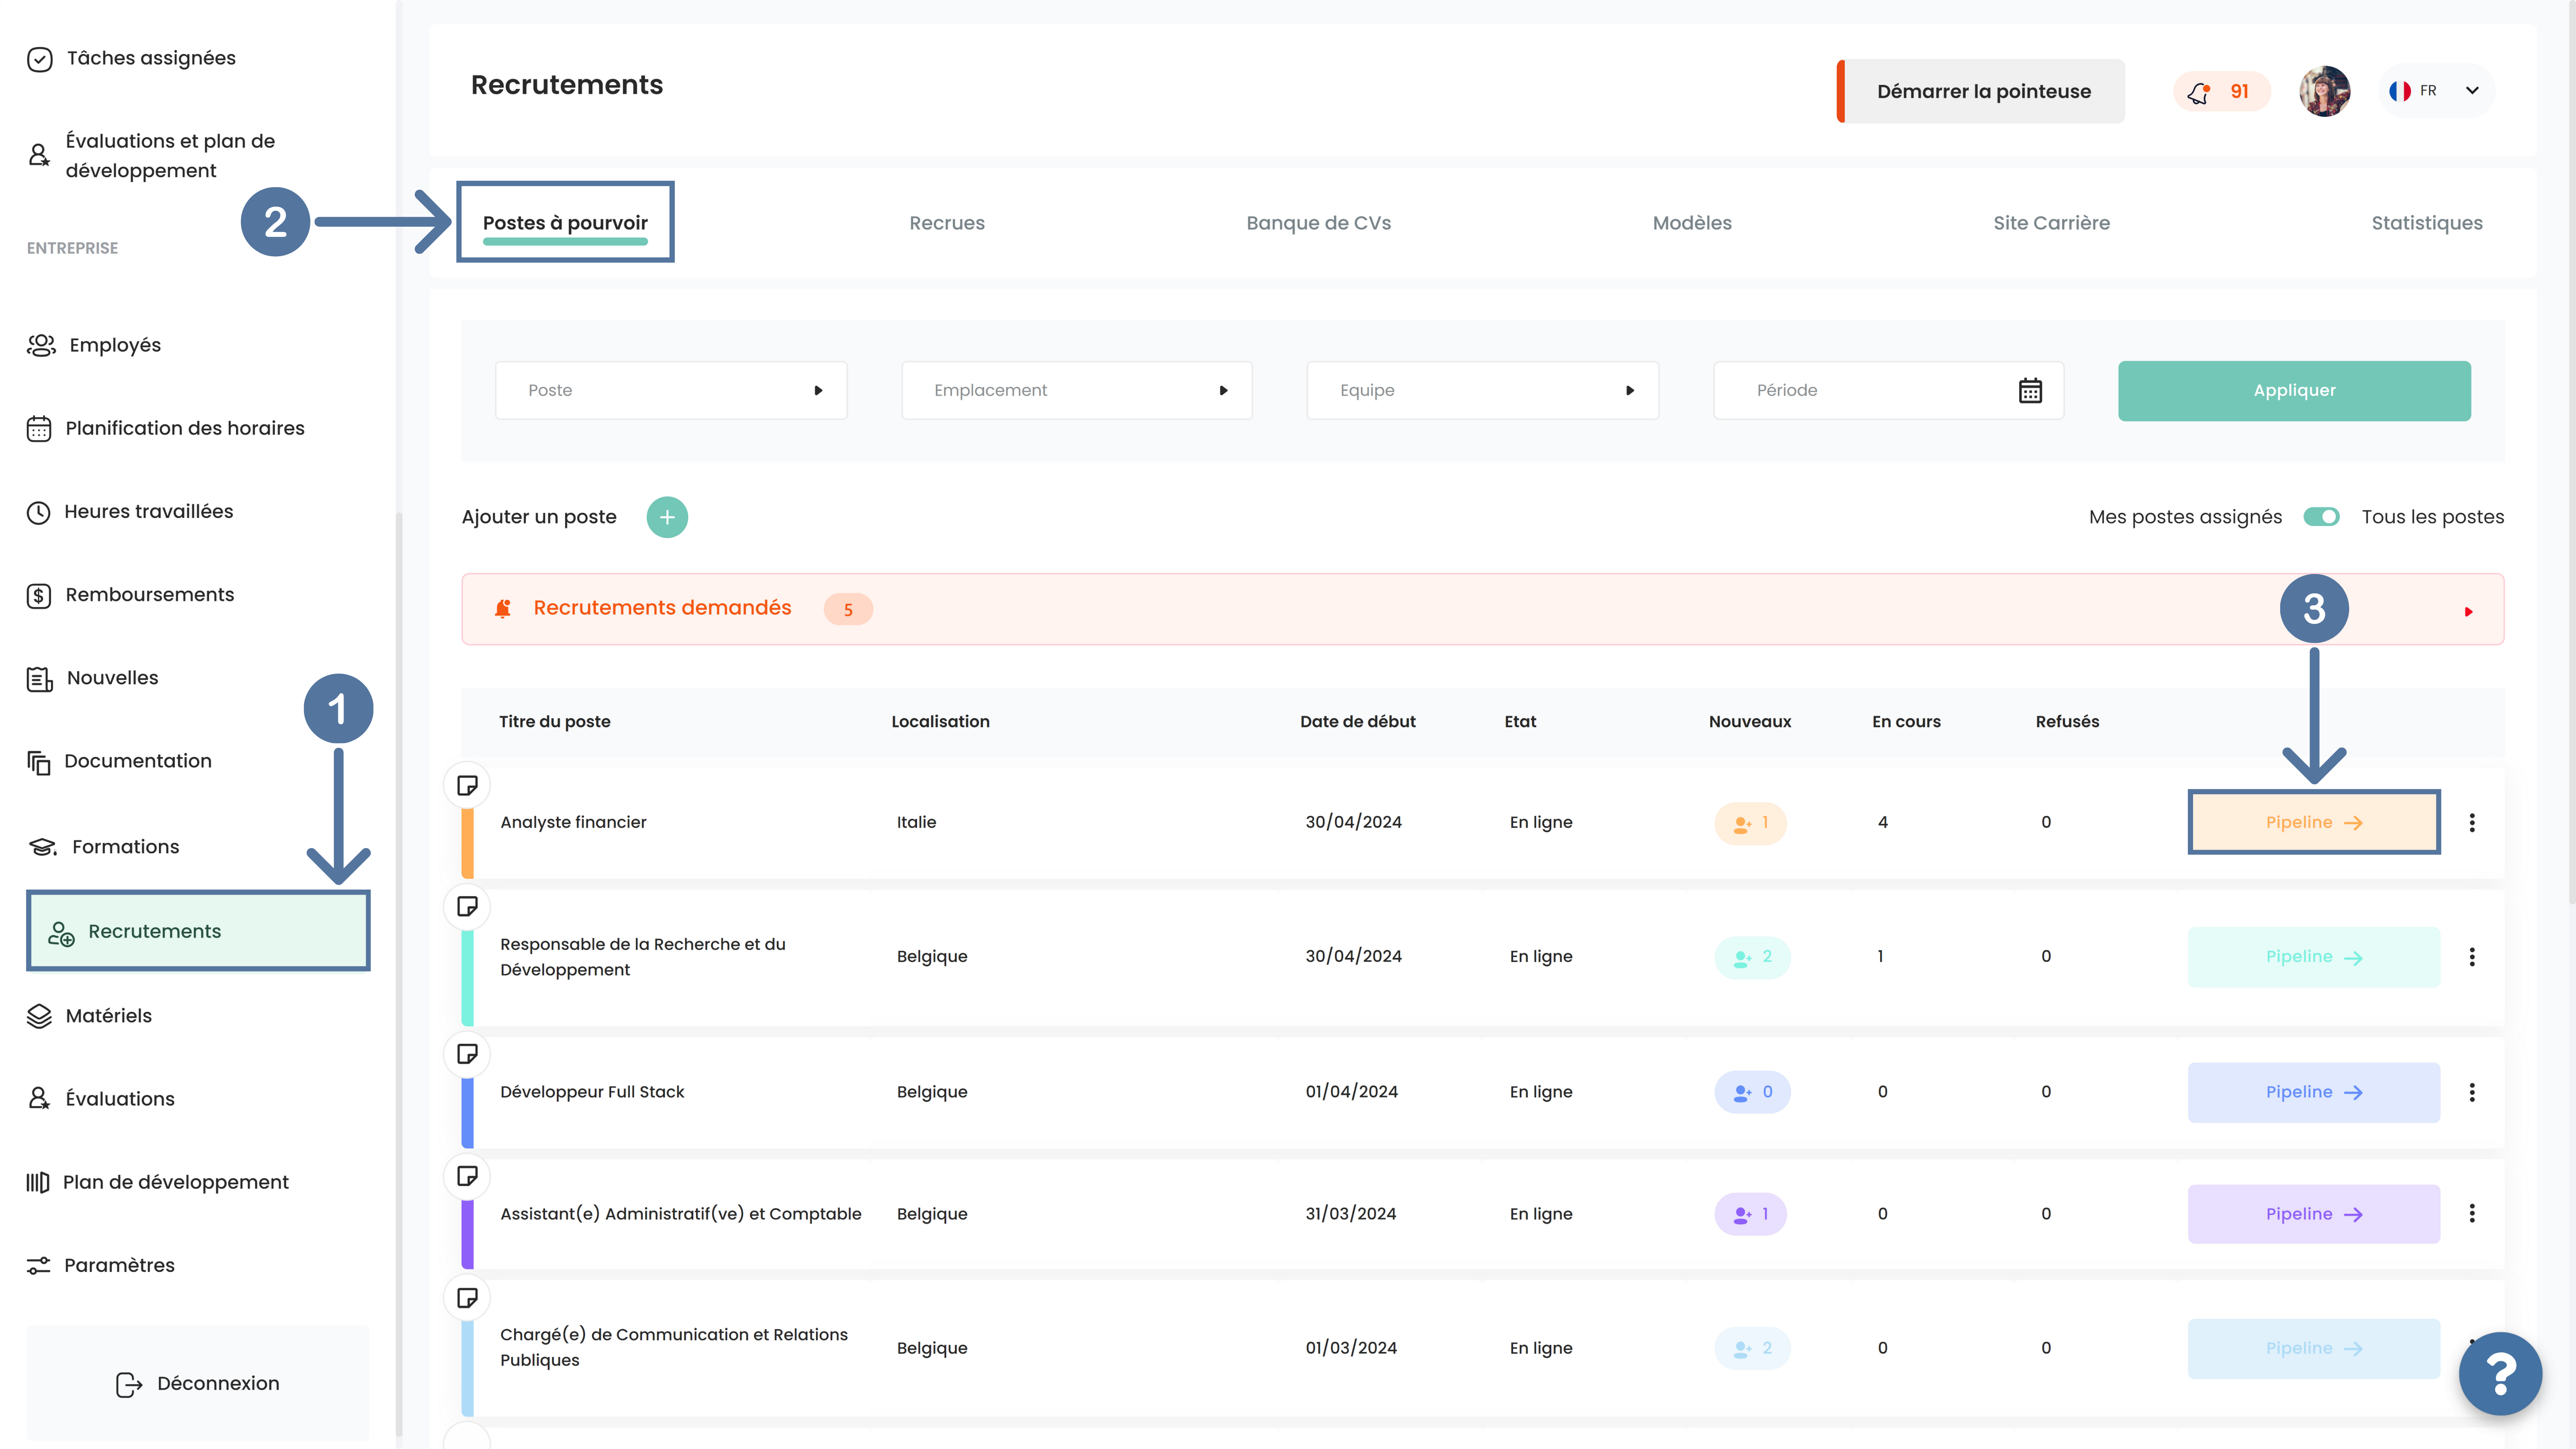Click Date de début column header
Image resolution: width=2576 pixels, height=1449 pixels.
coord(1357,722)
